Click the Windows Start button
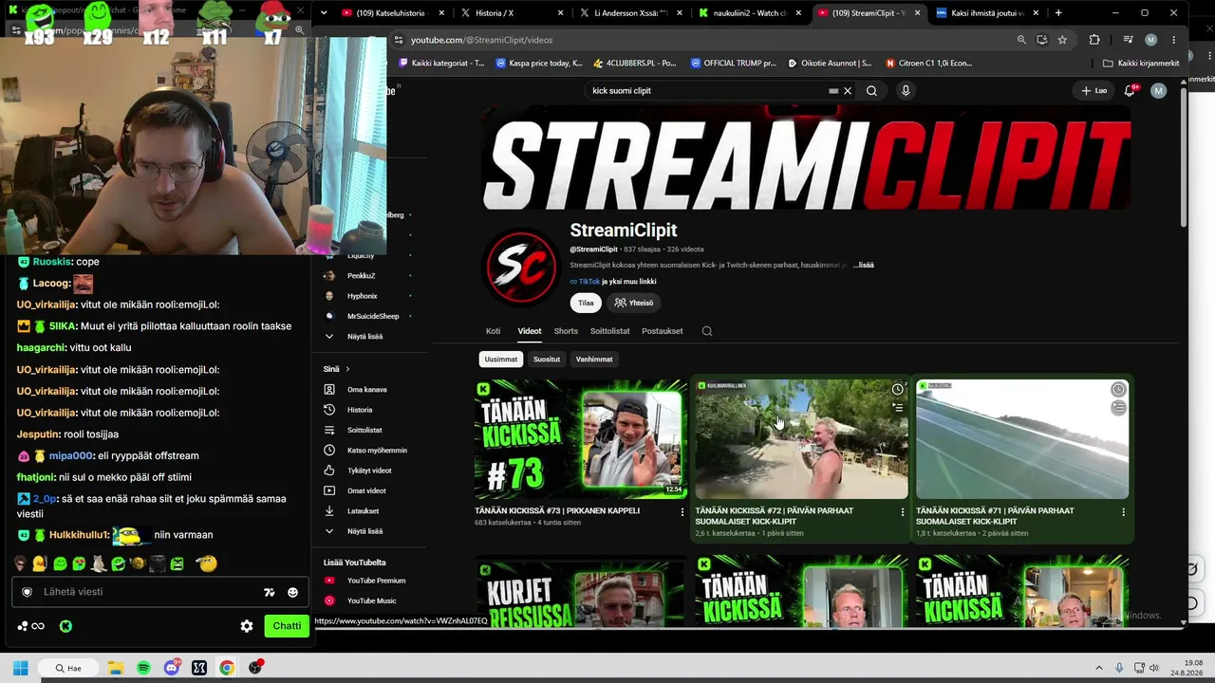 point(20,668)
